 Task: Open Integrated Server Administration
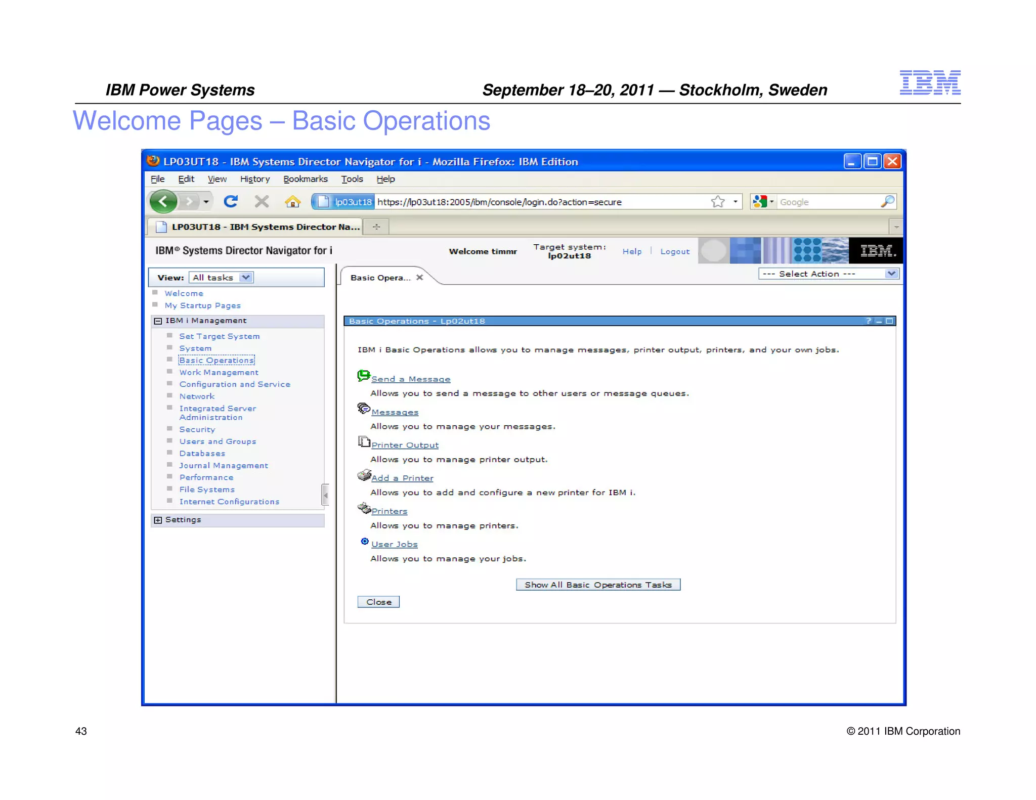[218, 413]
